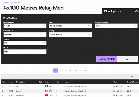Image resolution: width=139 pixels, height=97 pixels.
Task: Switch to the All results toggle
Action: 128,59
